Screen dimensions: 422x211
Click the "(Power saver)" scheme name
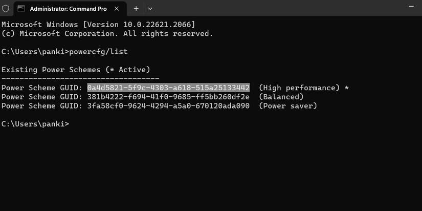point(288,106)
